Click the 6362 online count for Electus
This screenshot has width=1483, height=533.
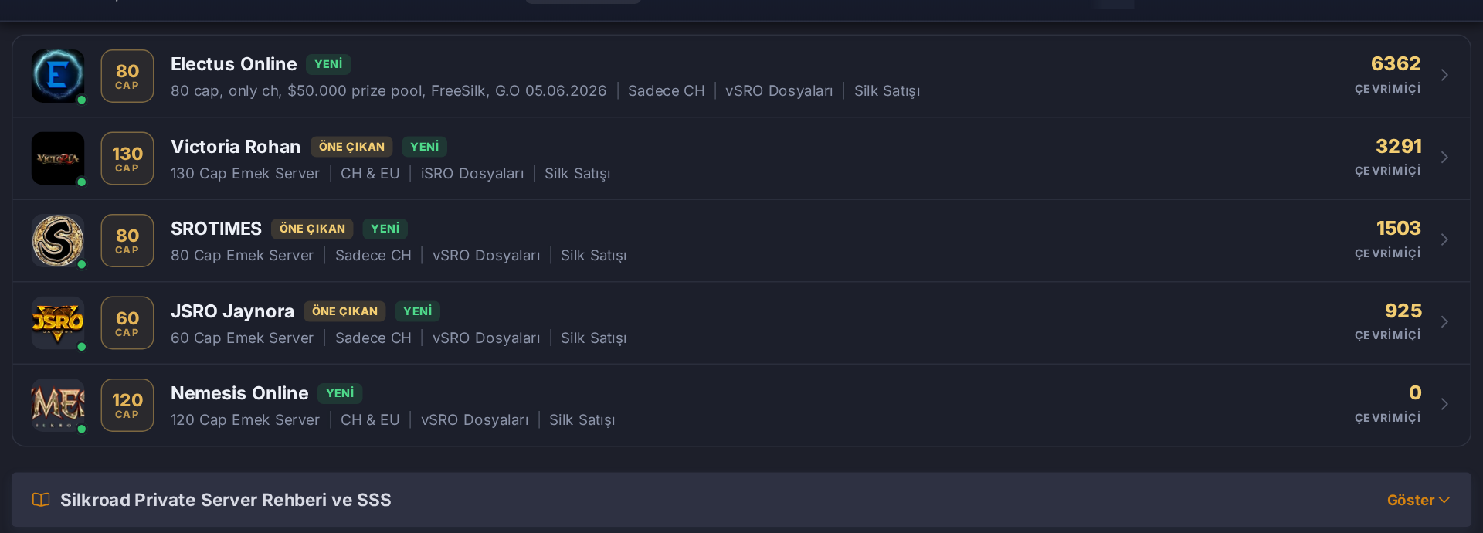pyautogui.click(x=1395, y=63)
